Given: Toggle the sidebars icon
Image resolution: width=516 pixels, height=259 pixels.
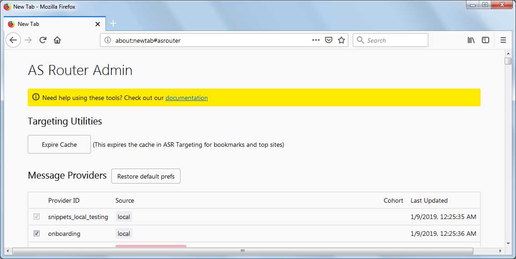Looking at the screenshot, I should pyautogui.click(x=486, y=40).
